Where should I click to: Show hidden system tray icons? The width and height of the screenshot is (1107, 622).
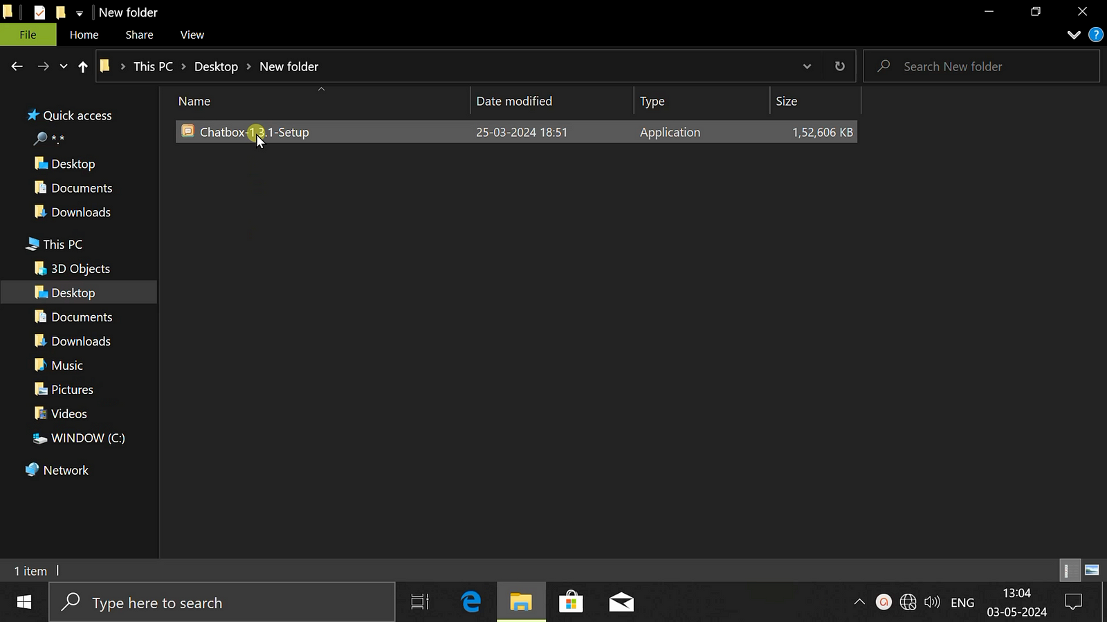(x=859, y=602)
